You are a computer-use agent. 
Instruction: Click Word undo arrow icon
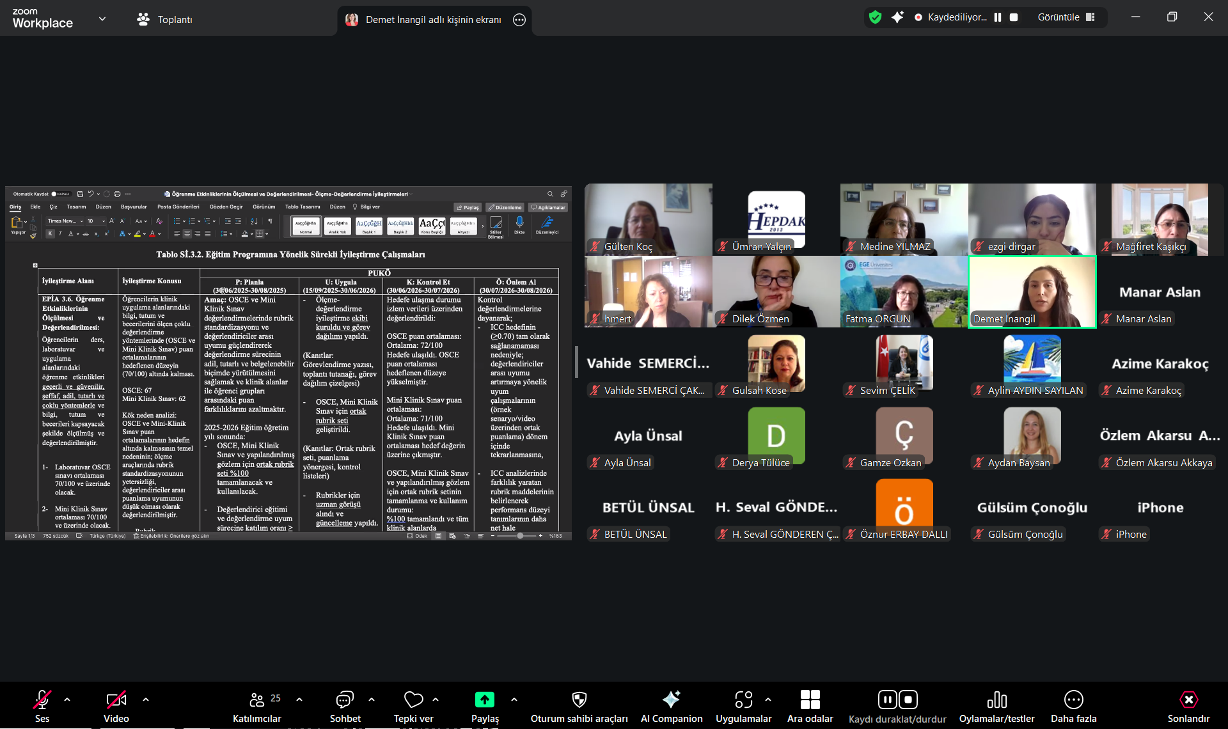point(91,194)
